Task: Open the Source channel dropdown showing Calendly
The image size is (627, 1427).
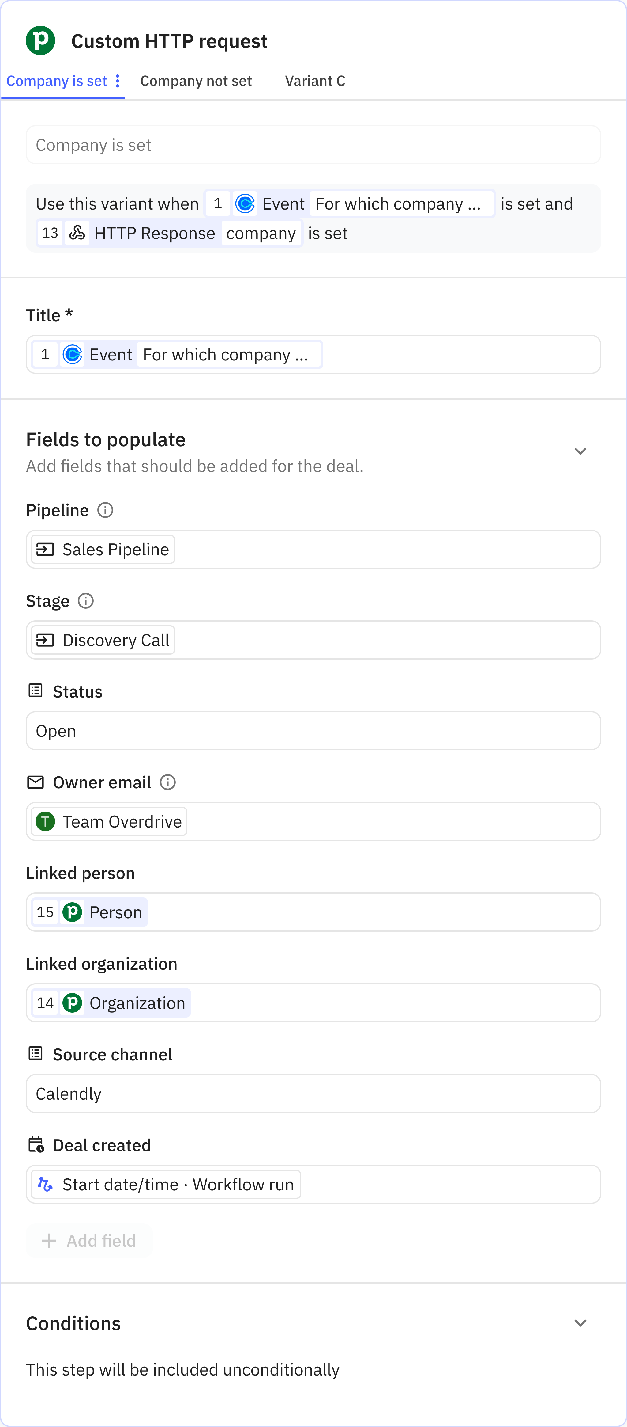Action: point(313,1094)
